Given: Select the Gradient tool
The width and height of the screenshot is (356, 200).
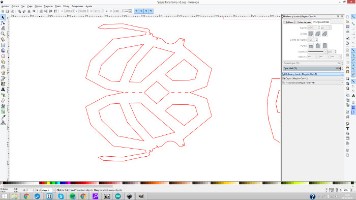Looking at the screenshot, I should [3, 111].
